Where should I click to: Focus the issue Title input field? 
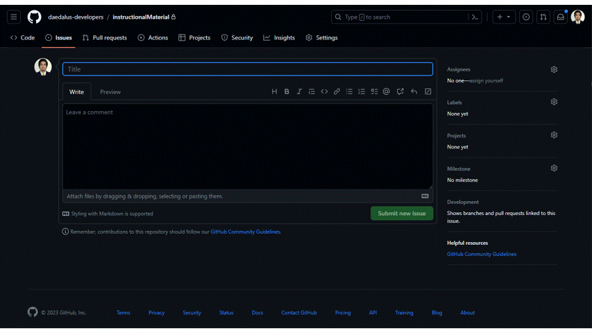coord(247,69)
